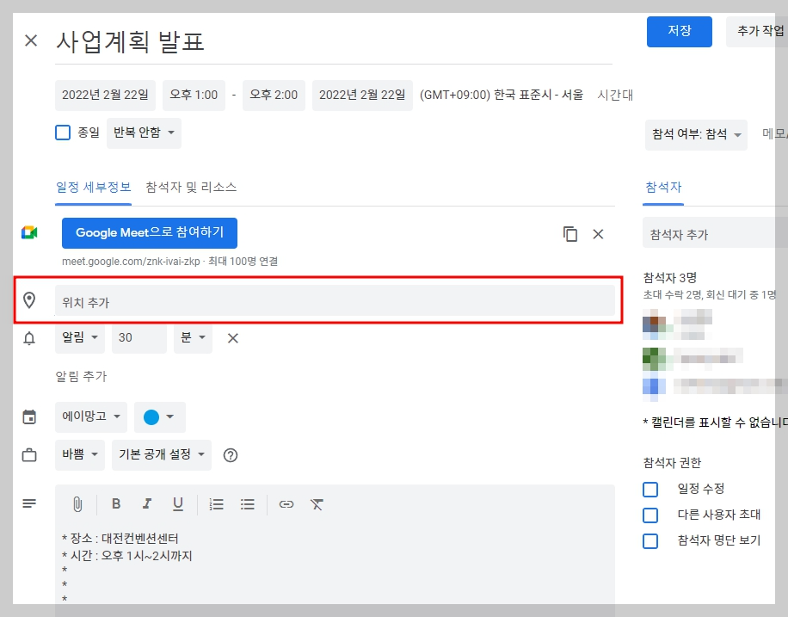Open the 반복 안함 recurrence dropdown
This screenshot has width=788, height=617.
pyautogui.click(x=144, y=133)
